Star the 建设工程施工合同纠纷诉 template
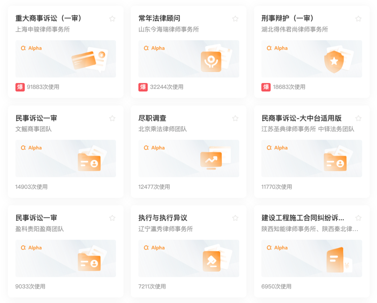 [x=358, y=218]
